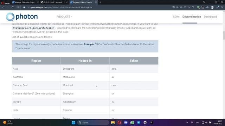Open the send/flow arrow icon
Viewport: 225px width, 126px height.
(189, 7)
